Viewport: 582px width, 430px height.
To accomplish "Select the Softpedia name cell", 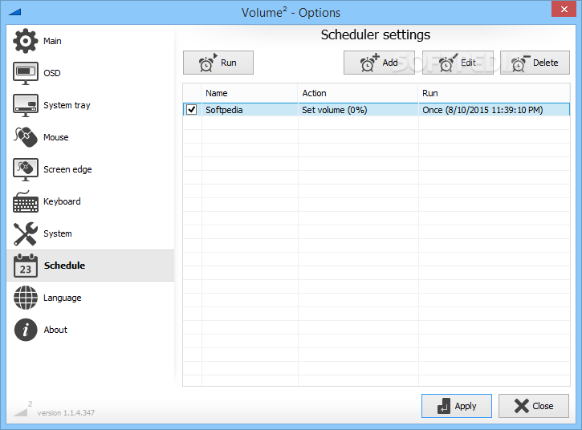I will click(250, 110).
